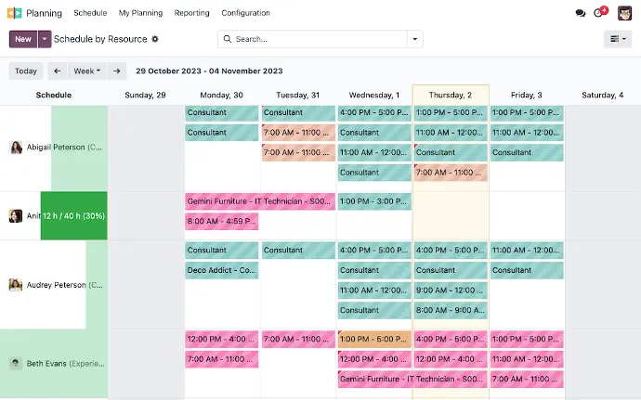Click Anita's green 12h/40h progress bar

point(73,216)
